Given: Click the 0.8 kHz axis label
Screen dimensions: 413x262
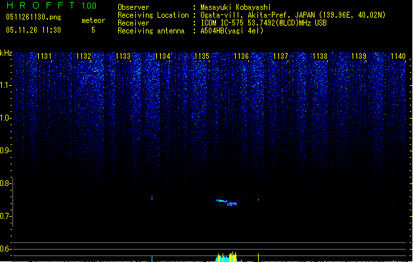Looking at the screenshot, I should click(5, 183).
